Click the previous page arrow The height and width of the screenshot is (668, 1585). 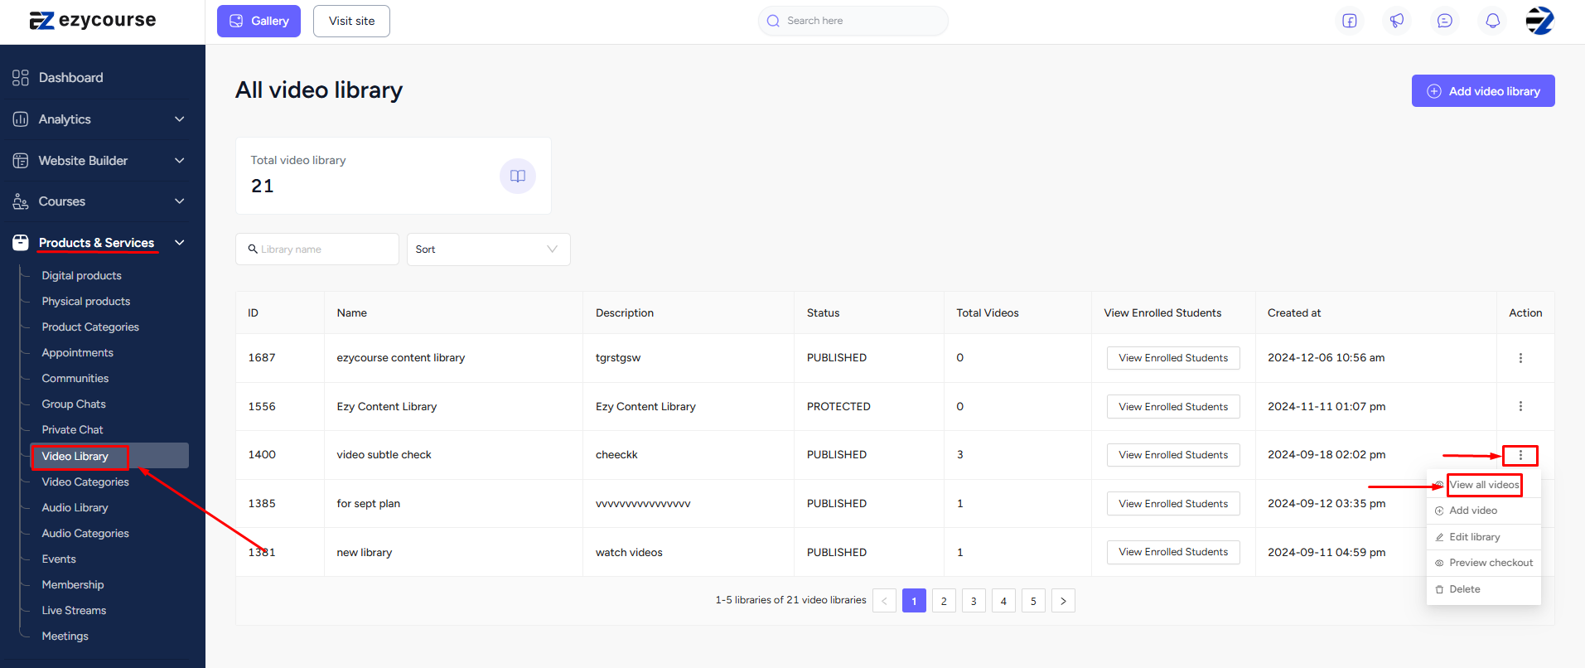[884, 601]
